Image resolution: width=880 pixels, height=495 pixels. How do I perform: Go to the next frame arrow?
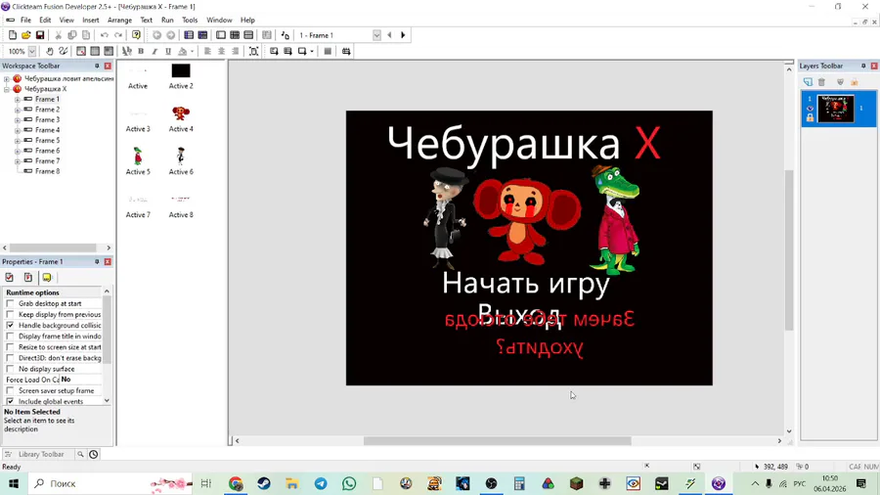pos(403,35)
